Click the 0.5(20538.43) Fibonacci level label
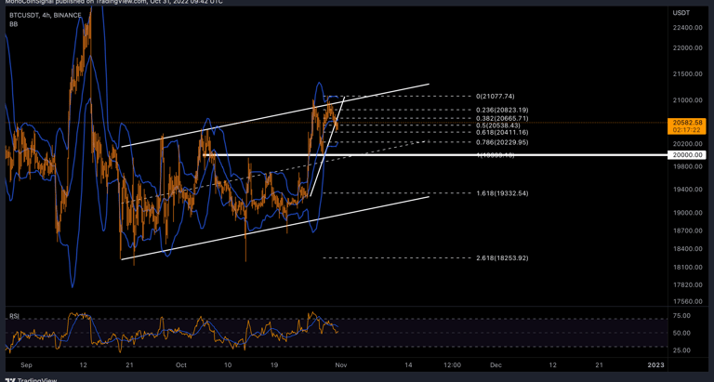 (x=498, y=125)
